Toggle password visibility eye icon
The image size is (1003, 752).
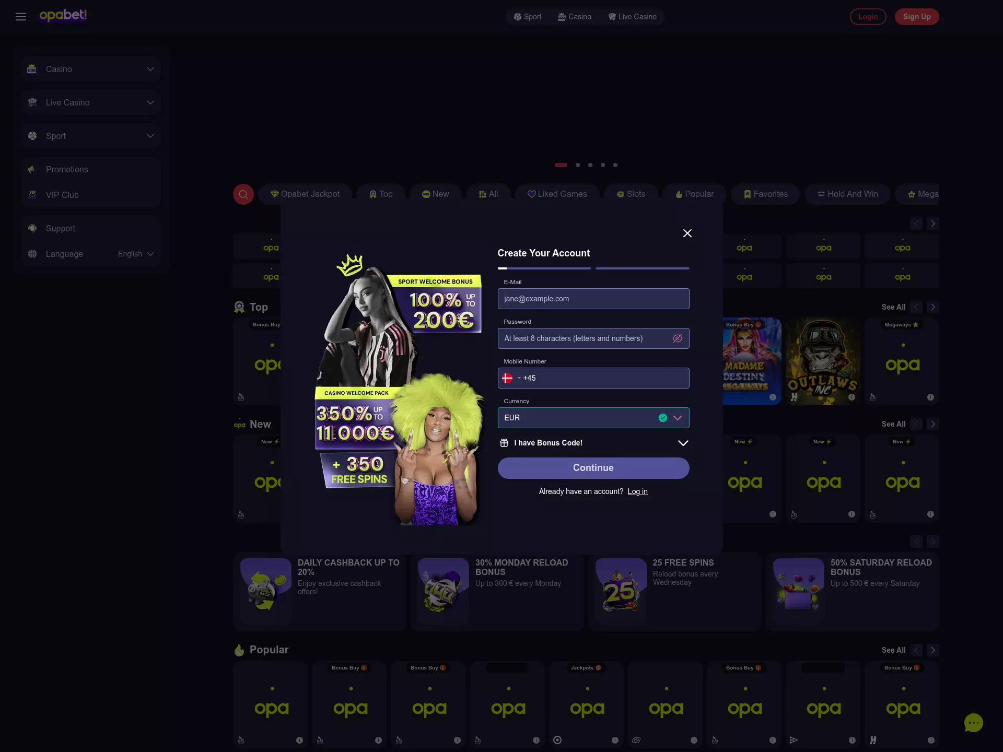tap(678, 338)
